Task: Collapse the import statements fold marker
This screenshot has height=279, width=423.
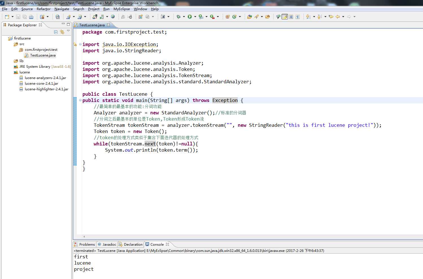Action: pyautogui.click(x=80, y=44)
